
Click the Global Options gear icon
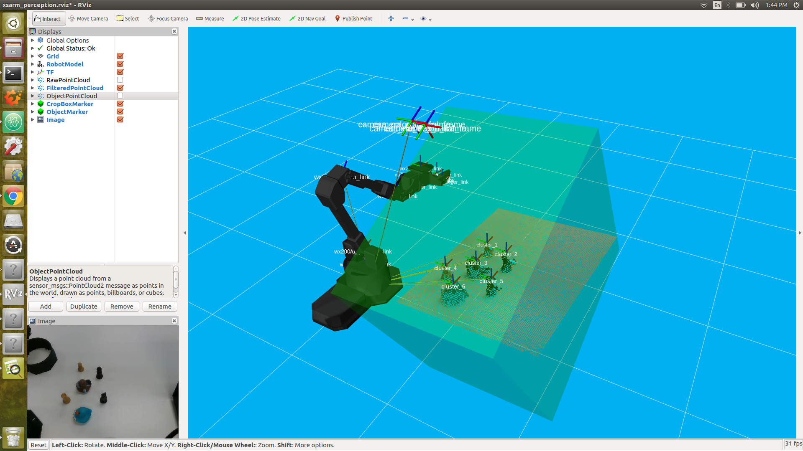click(41, 41)
